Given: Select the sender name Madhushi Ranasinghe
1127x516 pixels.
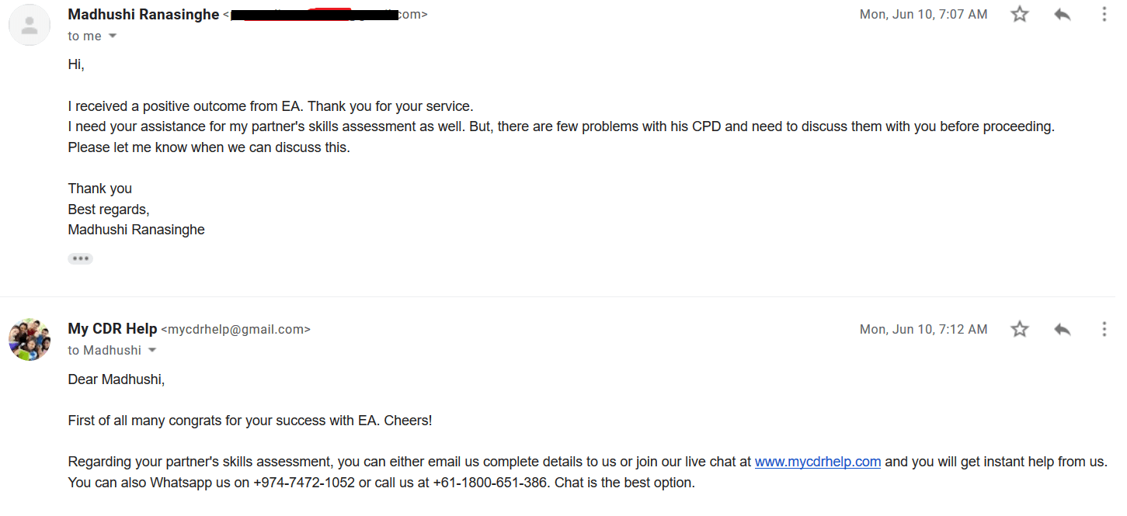Looking at the screenshot, I should (143, 13).
